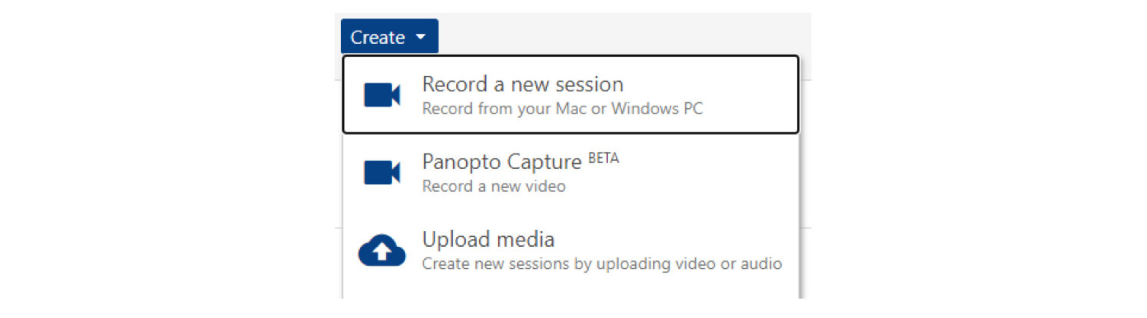The height and width of the screenshot is (318, 1147).
Task: Open the Create dropdown button
Action: pyautogui.click(x=389, y=37)
